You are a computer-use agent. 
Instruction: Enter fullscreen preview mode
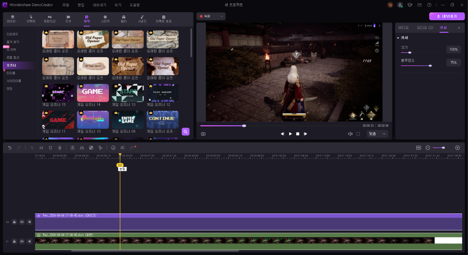[358, 134]
